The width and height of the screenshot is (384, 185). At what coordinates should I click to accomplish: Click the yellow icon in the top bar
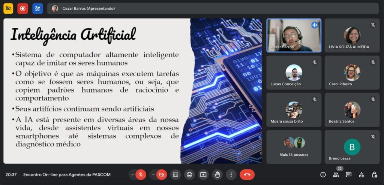tap(8, 8)
